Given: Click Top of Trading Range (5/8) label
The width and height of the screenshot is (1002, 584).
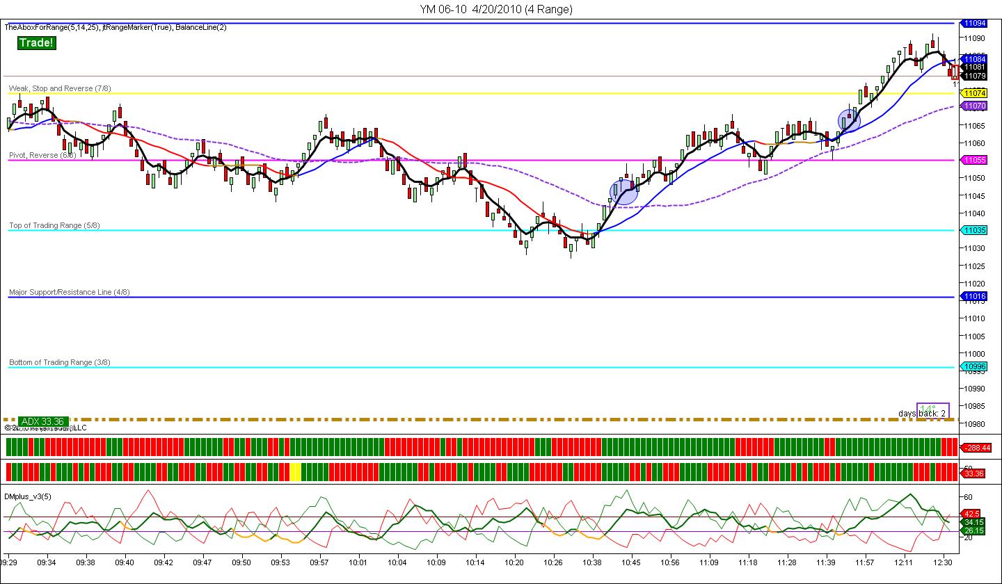Looking at the screenshot, I should coord(54,225).
